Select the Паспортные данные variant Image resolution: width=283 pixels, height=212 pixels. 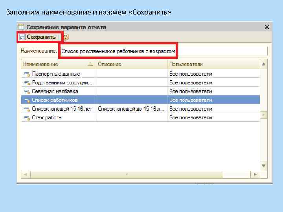[56, 74]
